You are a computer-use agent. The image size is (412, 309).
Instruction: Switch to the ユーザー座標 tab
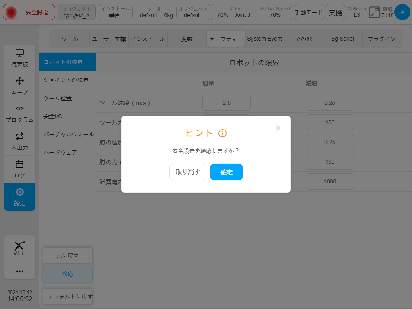pos(109,39)
